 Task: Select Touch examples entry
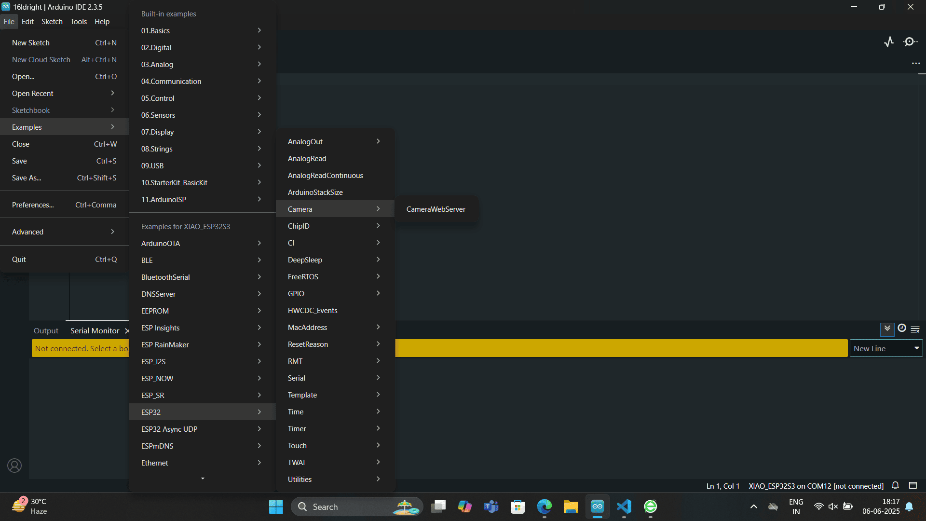[335, 446]
